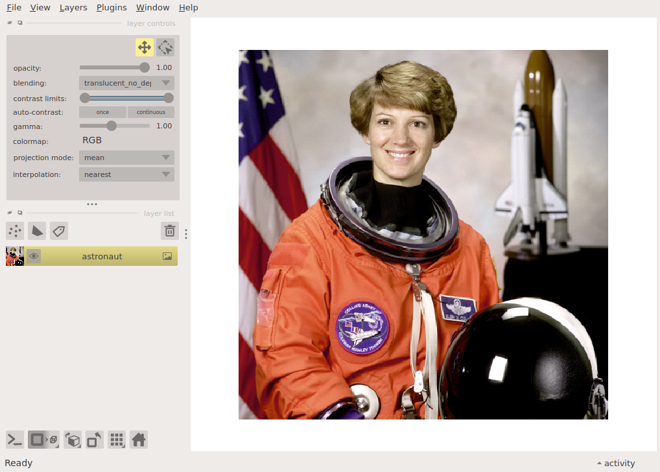Reset view with the home icon

(x=139, y=440)
